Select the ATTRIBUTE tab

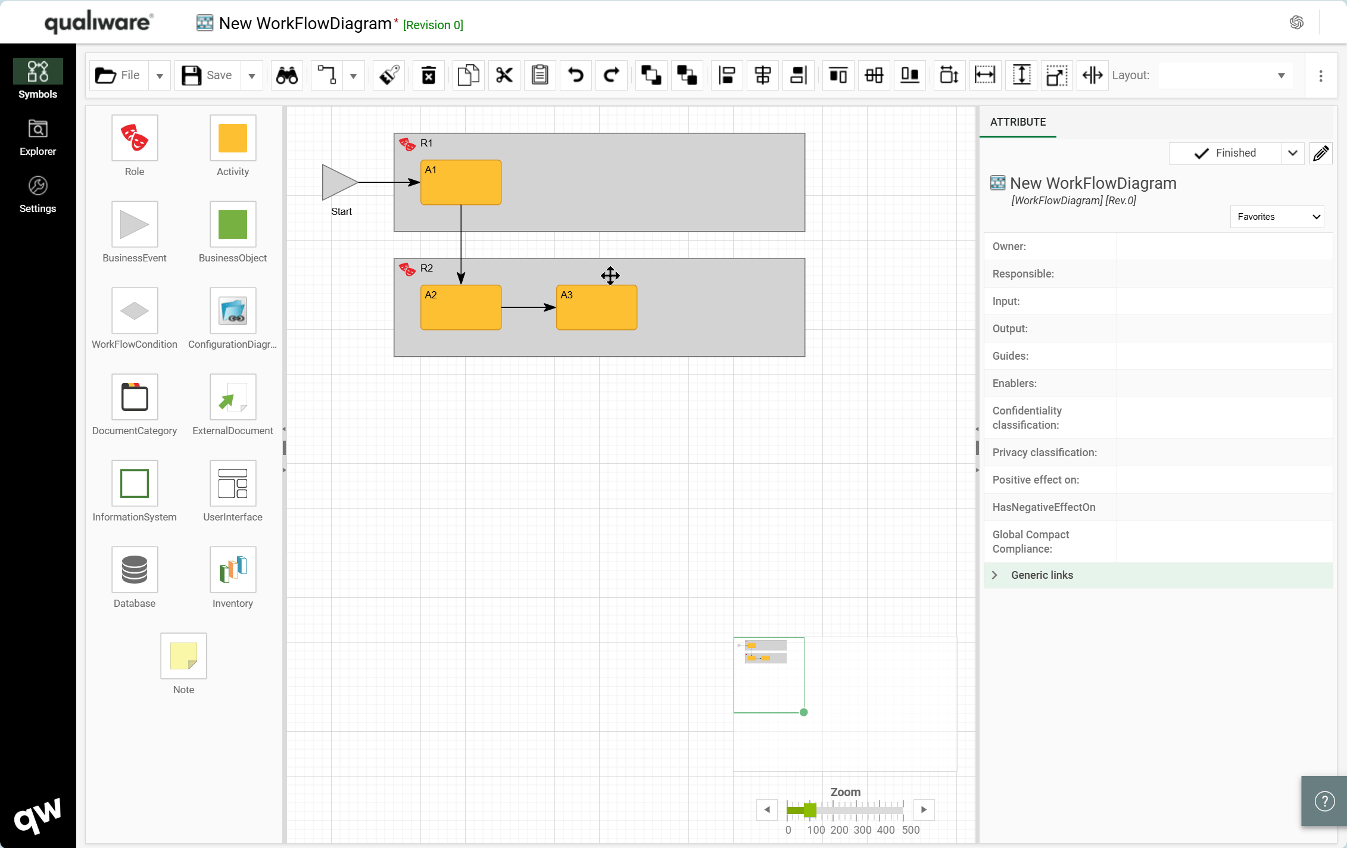(1018, 122)
